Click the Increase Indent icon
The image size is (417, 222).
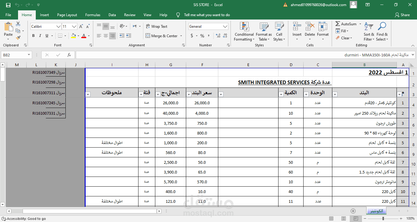(129, 36)
